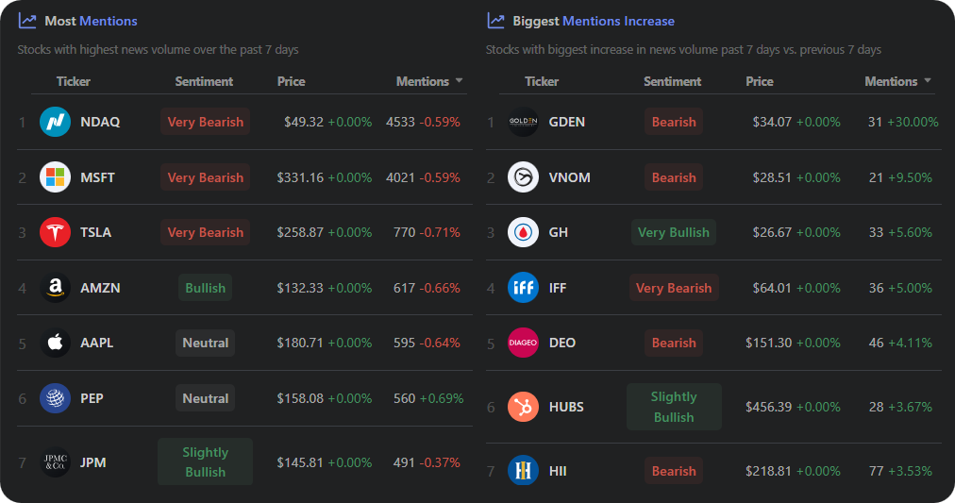Click the JPMC & Co. logo icon
This screenshot has height=503, width=955.
coord(55,462)
